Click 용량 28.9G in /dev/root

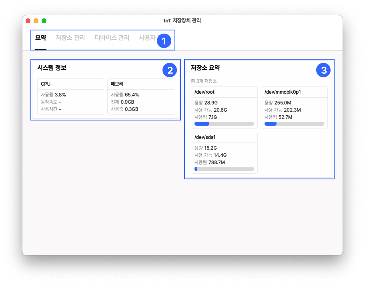click(x=206, y=103)
